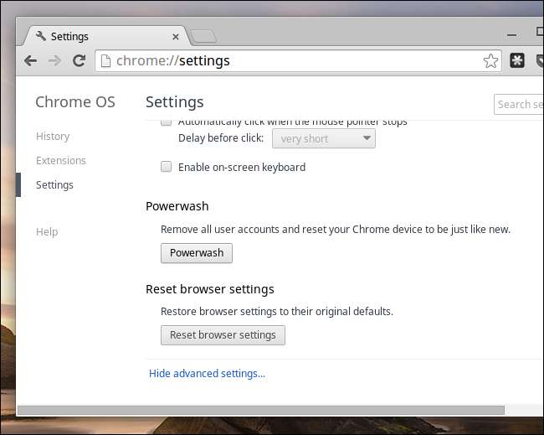Open the Delay before click dropdown
The width and height of the screenshot is (544, 435).
point(324,138)
